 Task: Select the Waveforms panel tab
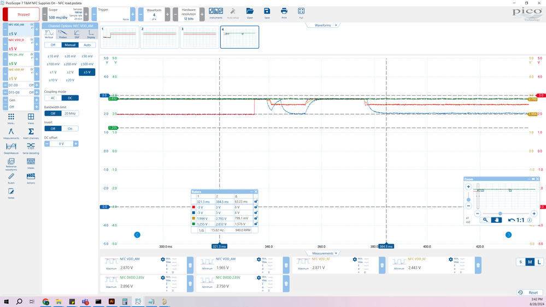(x=322, y=25)
